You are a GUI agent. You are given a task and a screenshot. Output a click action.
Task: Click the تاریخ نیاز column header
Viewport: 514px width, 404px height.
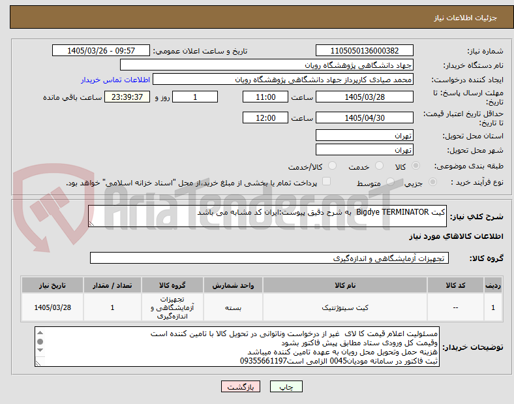point(52,285)
